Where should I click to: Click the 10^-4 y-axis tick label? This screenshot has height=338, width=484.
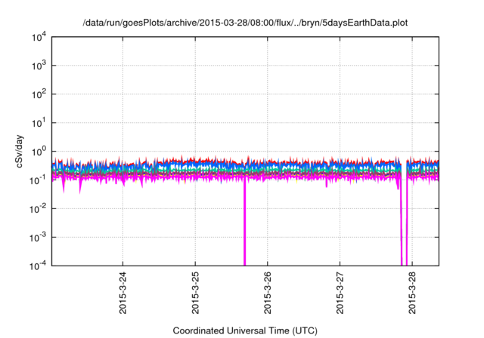coord(38,266)
